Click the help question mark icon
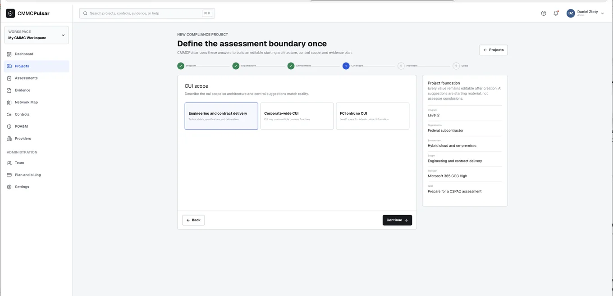This screenshot has height=296, width=613. [544, 13]
